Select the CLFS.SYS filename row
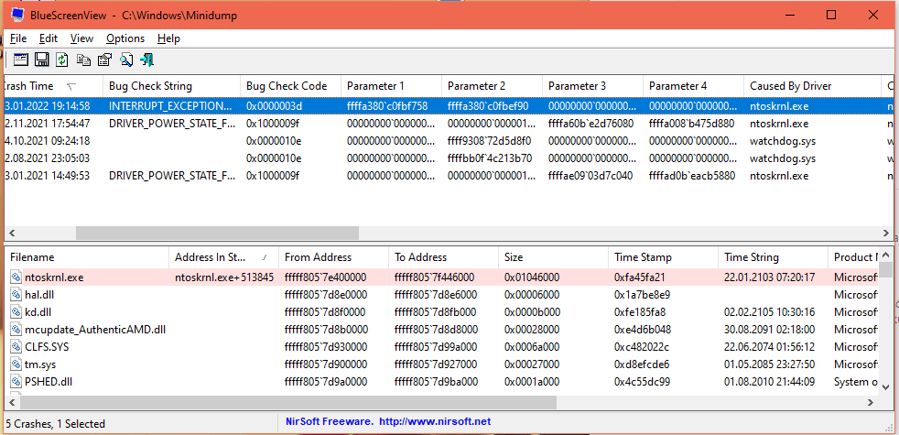Screen dimensions: 899x435 pos(442,347)
